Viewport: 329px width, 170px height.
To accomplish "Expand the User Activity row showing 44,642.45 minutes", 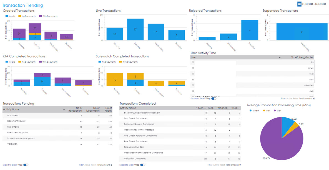I will pyautogui.click(x=193, y=85).
